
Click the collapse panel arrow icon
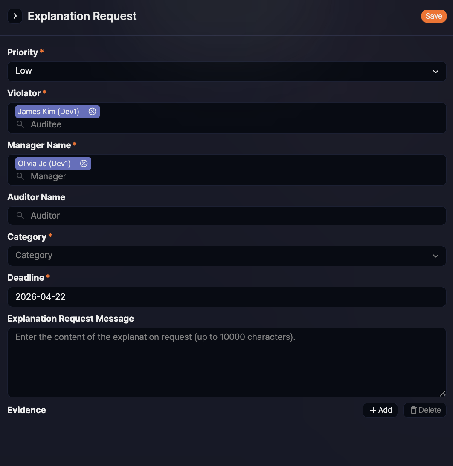15,17
